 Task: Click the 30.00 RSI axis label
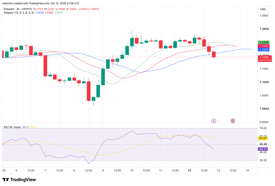263,161
